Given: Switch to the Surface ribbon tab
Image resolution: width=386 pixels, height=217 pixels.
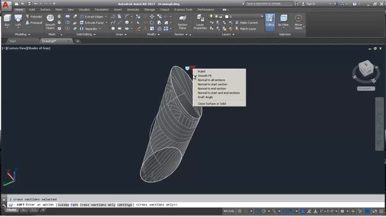Looking at the screenshot, I should (x=45, y=10).
